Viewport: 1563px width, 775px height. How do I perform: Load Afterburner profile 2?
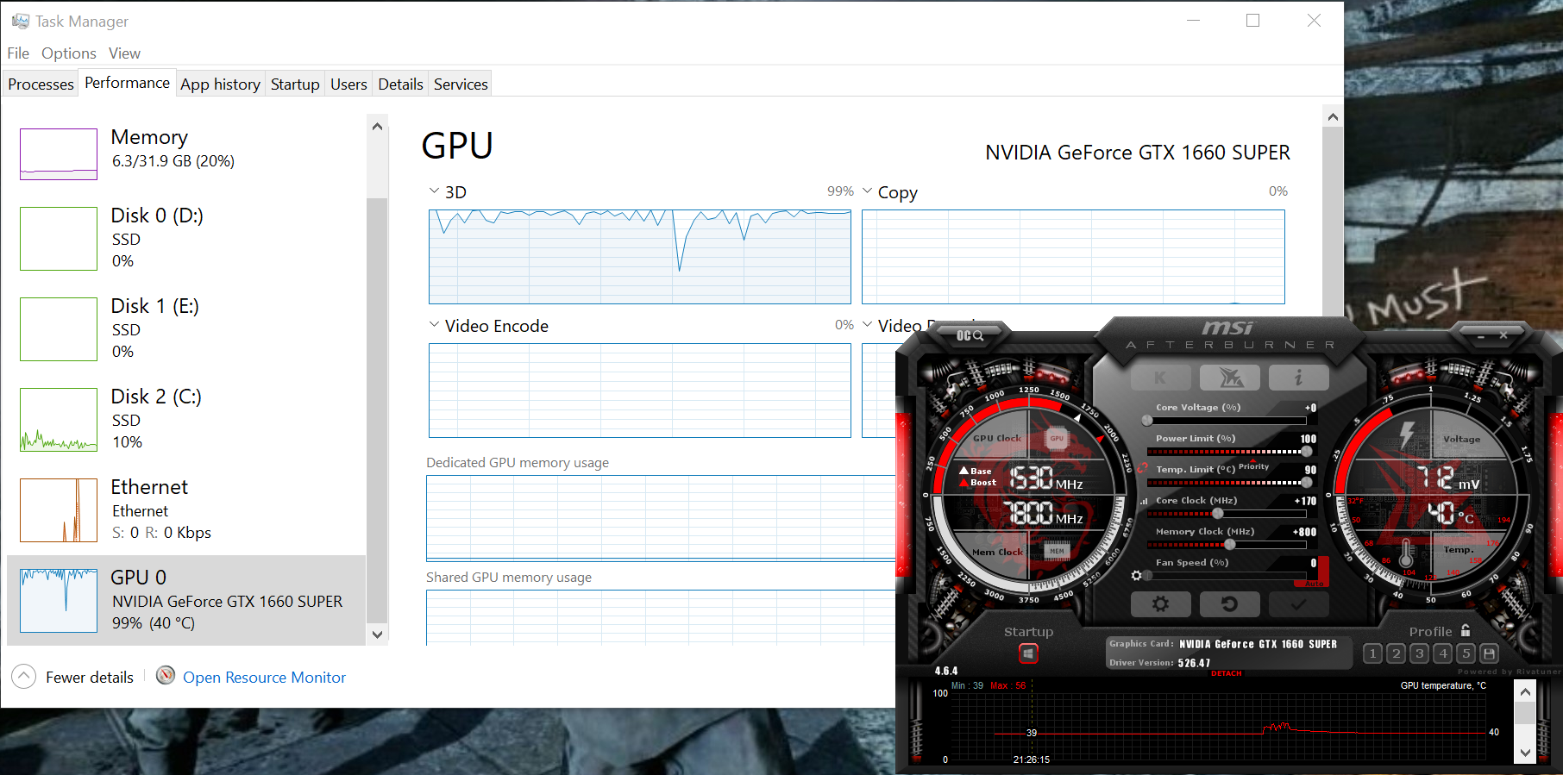coord(1397,653)
